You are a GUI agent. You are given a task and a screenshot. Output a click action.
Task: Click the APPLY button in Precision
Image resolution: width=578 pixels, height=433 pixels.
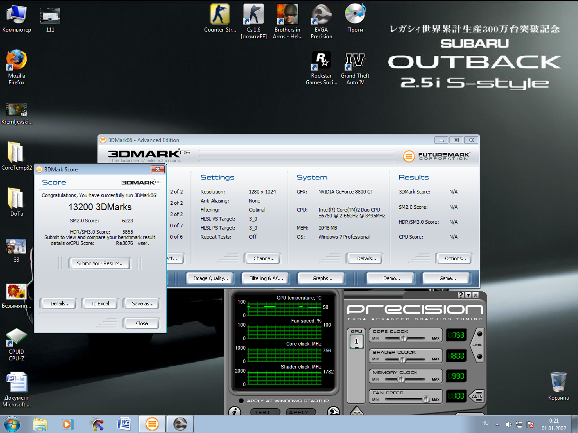click(x=301, y=412)
